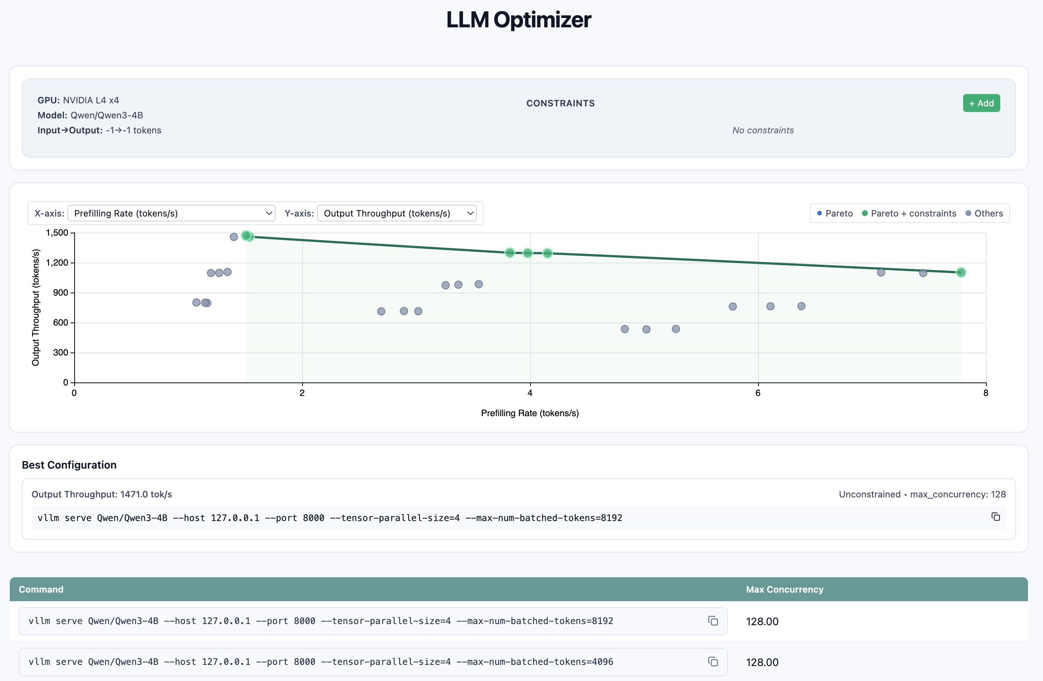Sort by the Command column header
Viewport: 1043px width, 681px height.
point(41,589)
